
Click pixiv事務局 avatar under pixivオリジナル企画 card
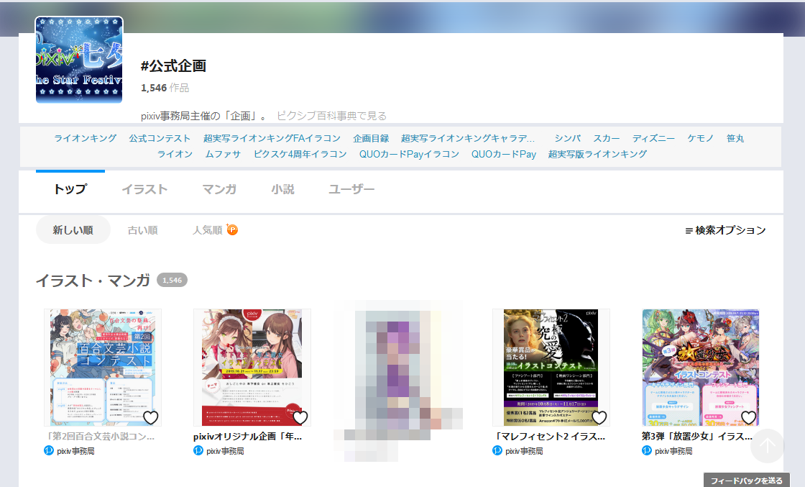click(198, 450)
